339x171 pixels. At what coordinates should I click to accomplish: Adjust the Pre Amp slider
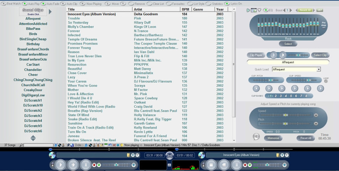323,28
